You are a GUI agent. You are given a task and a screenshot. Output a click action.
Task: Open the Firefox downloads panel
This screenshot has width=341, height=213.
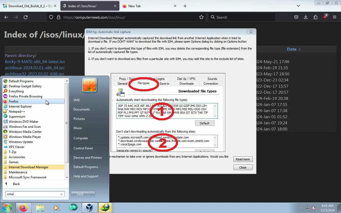pos(306,17)
